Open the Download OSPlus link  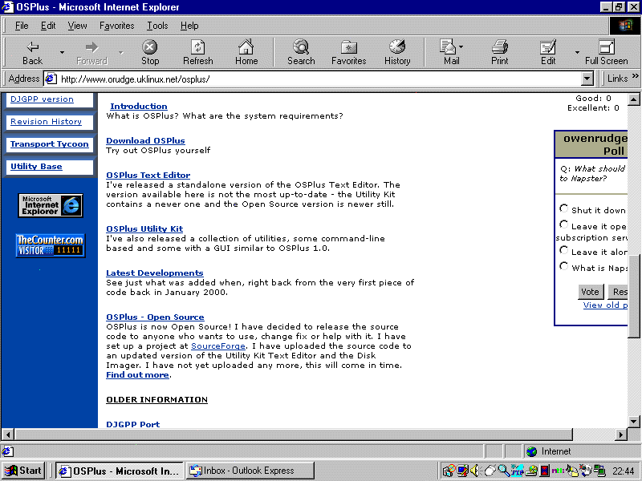point(145,141)
